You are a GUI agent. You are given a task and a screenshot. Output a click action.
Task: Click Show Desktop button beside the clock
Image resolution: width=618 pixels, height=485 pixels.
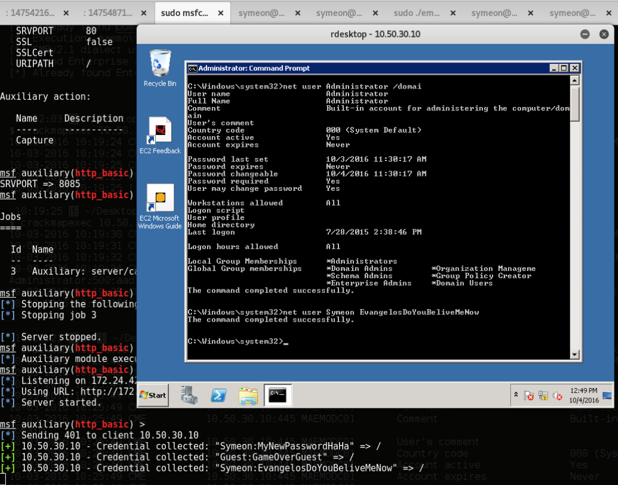point(607,395)
